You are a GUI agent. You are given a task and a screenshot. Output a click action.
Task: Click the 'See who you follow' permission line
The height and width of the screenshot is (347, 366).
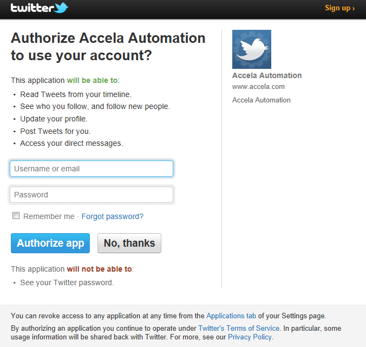point(95,106)
